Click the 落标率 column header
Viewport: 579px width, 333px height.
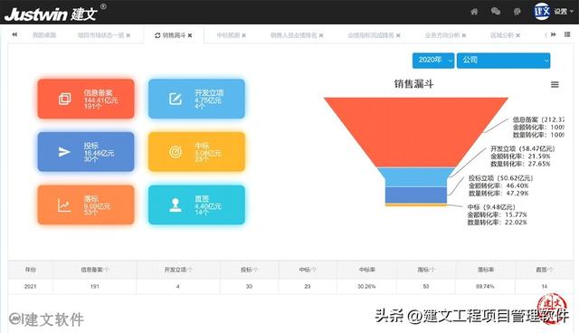tap(486, 270)
